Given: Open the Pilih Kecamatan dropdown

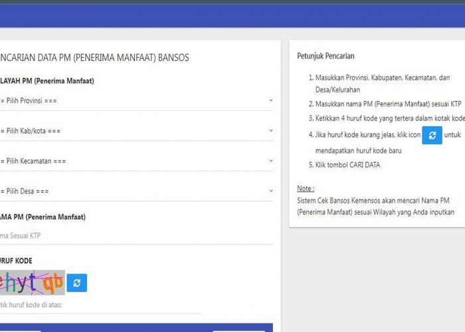Looking at the screenshot, I should pos(136,161).
